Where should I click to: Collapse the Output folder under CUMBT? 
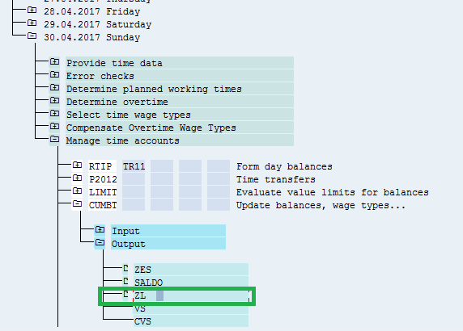100,243
